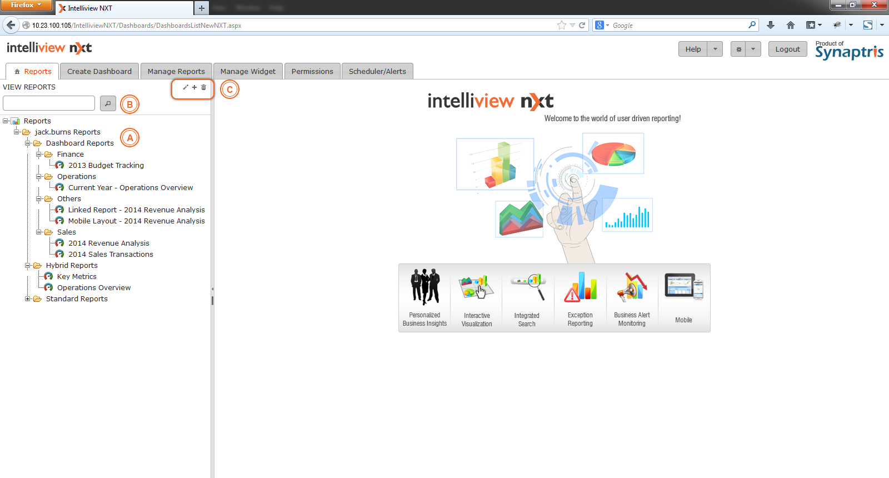Screen dimensions: 889x478
Task: Collapse the root Reports tree node
Action: 6,121
